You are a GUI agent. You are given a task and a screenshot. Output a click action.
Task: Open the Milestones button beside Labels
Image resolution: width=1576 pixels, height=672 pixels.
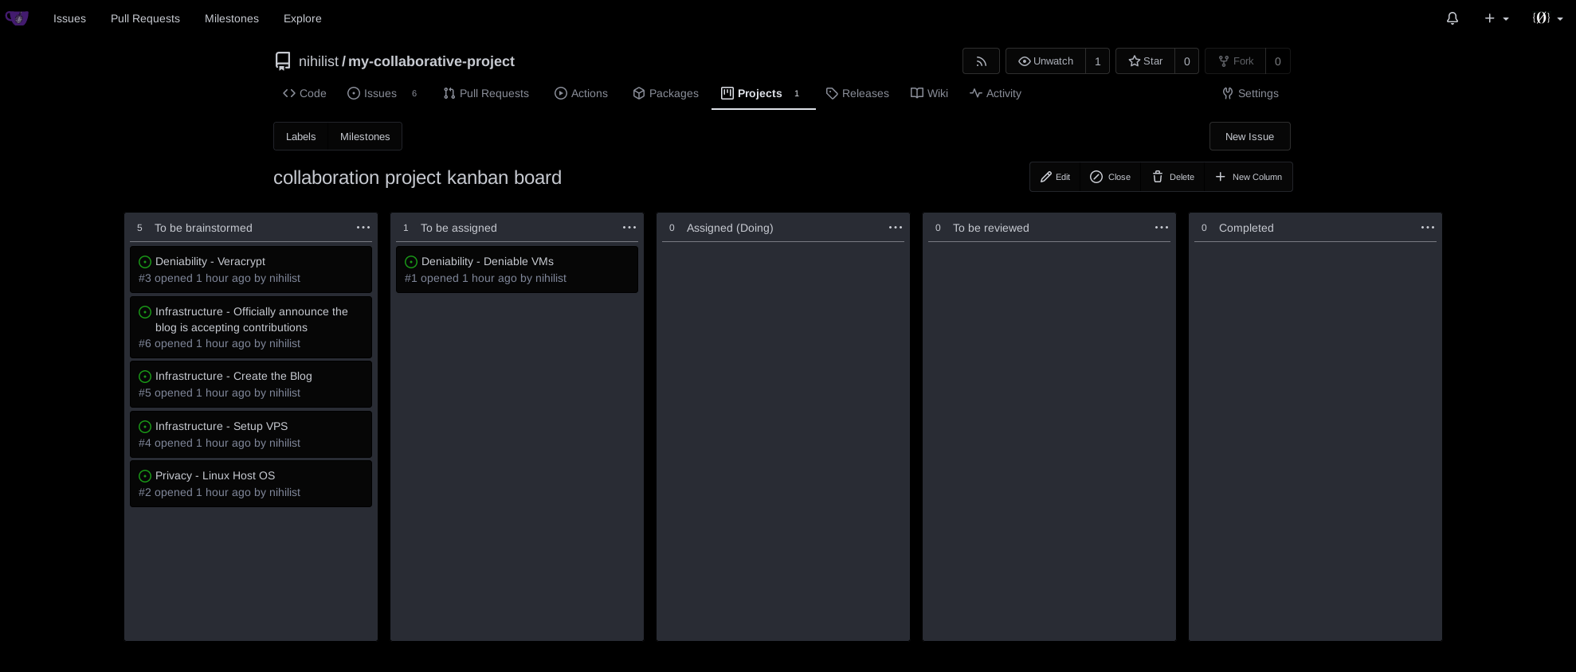[365, 136]
